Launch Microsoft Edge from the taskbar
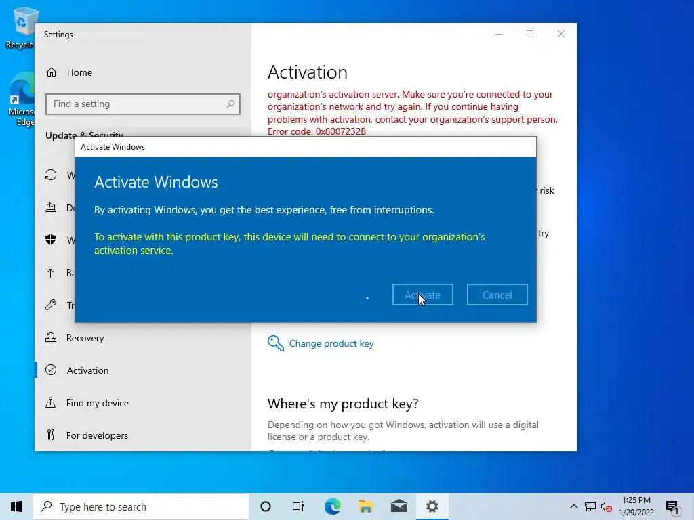The height and width of the screenshot is (520, 694). click(x=332, y=506)
